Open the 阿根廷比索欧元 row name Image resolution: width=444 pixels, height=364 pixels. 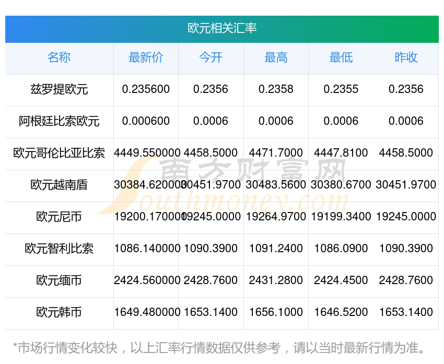(x=59, y=121)
